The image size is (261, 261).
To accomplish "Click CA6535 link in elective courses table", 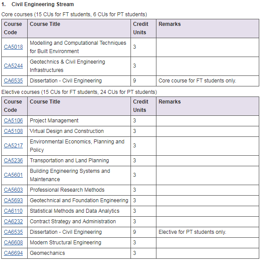I will pyautogui.click(x=13, y=232).
